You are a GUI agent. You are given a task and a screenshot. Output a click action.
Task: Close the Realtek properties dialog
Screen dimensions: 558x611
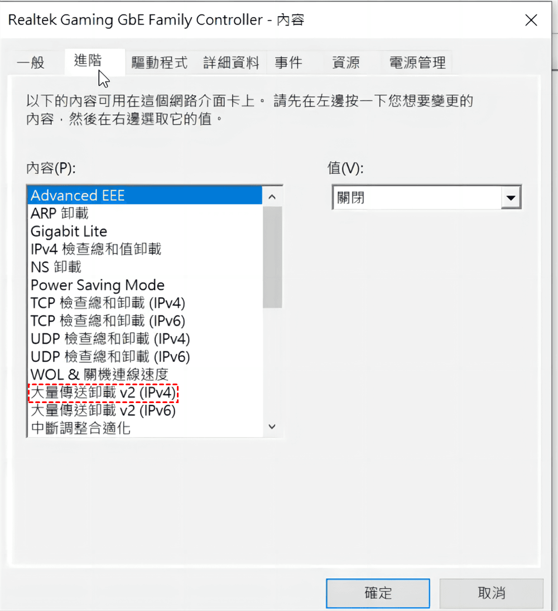(x=531, y=20)
